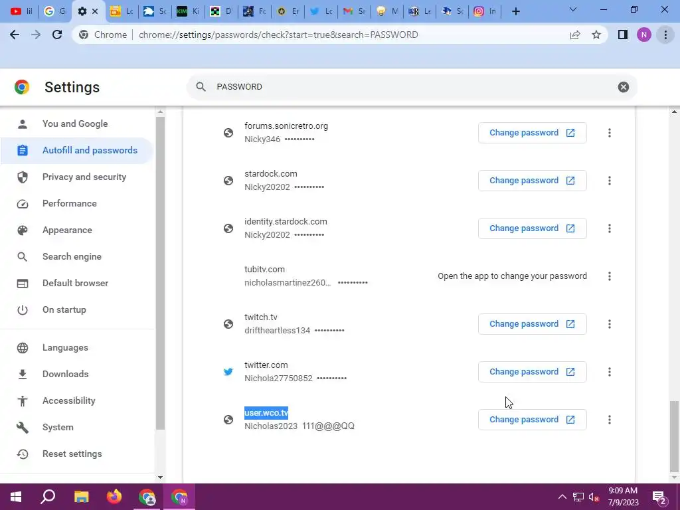The width and height of the screenshot is (680, 510).
Task: Click the twitter.com bird favicon
Action: tap(228, 372)
